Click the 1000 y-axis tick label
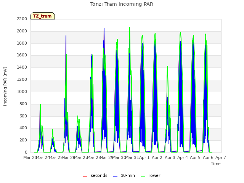244x183 pixels. click(22, 91)
